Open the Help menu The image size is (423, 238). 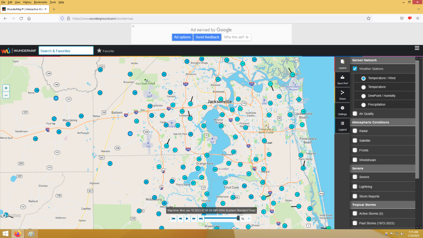pyautogui.click(x=61, y=2)
